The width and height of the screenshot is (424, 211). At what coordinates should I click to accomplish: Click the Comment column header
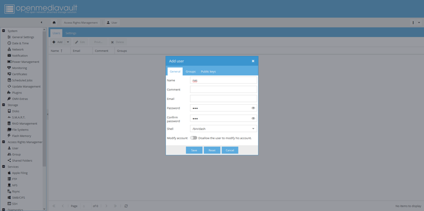pyautogui.click(x=103, y=51)
